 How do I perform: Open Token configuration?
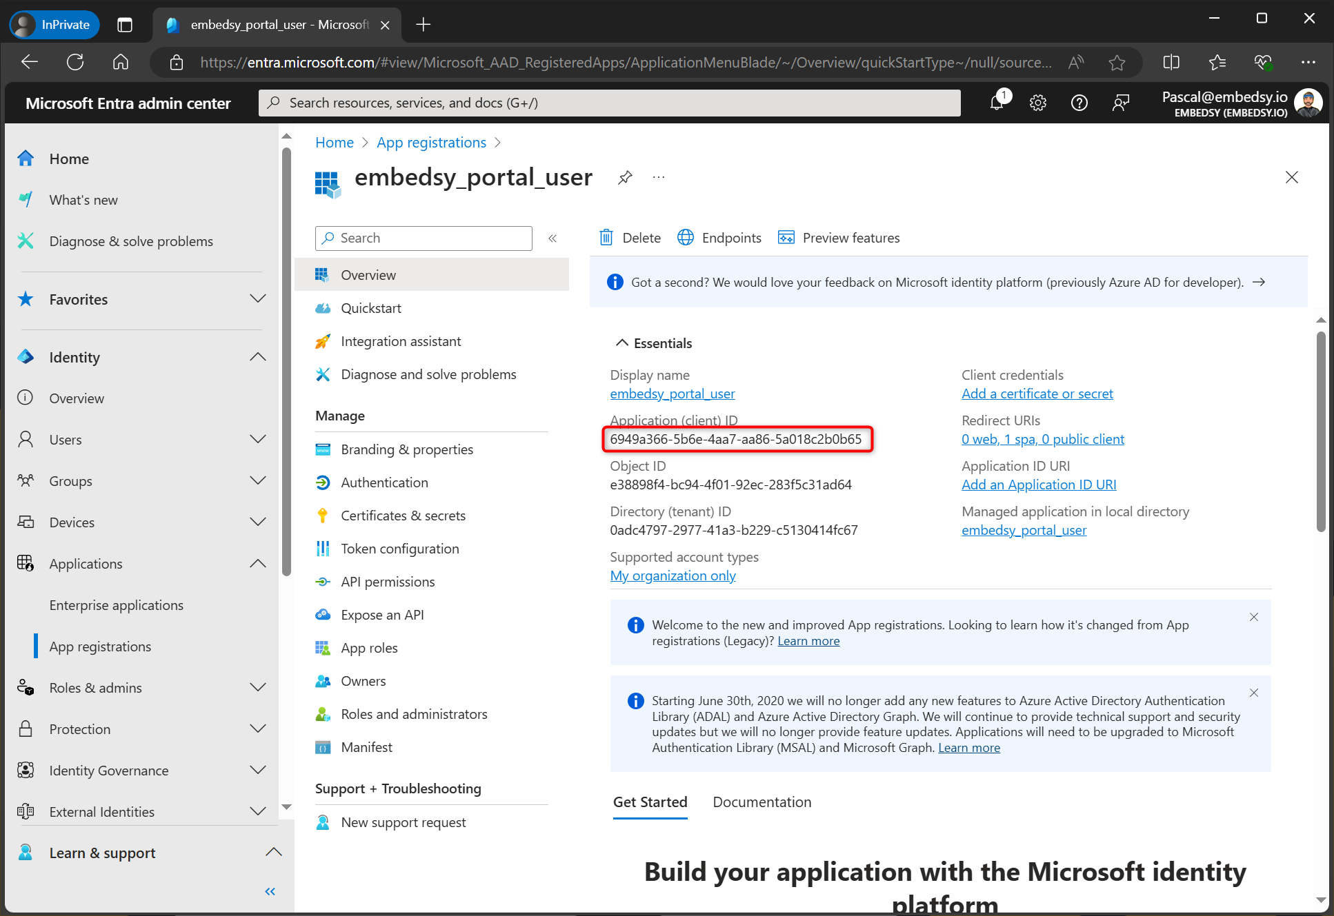(399, 548)
